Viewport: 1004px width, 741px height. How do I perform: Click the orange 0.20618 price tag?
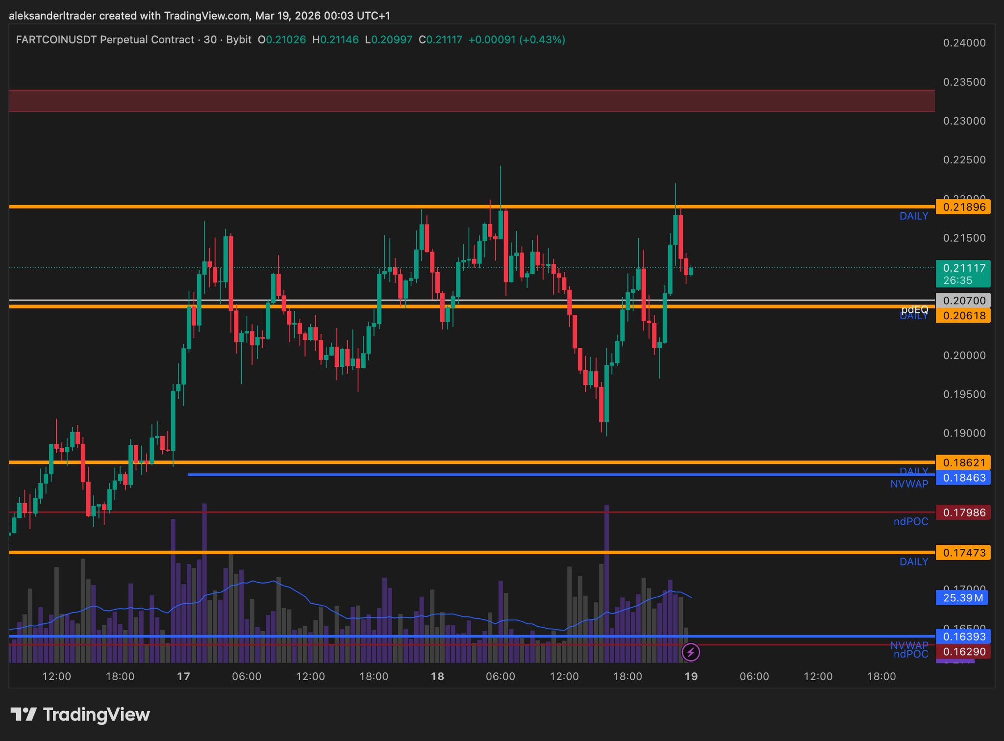tap(963, 315)
